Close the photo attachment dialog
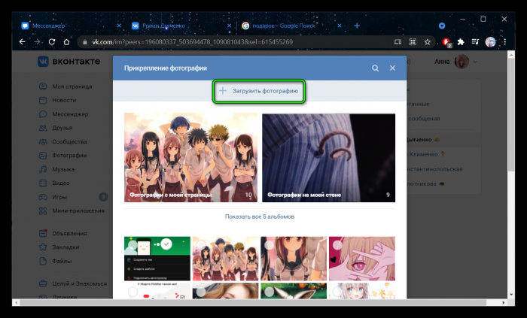 tap(392, 68)
